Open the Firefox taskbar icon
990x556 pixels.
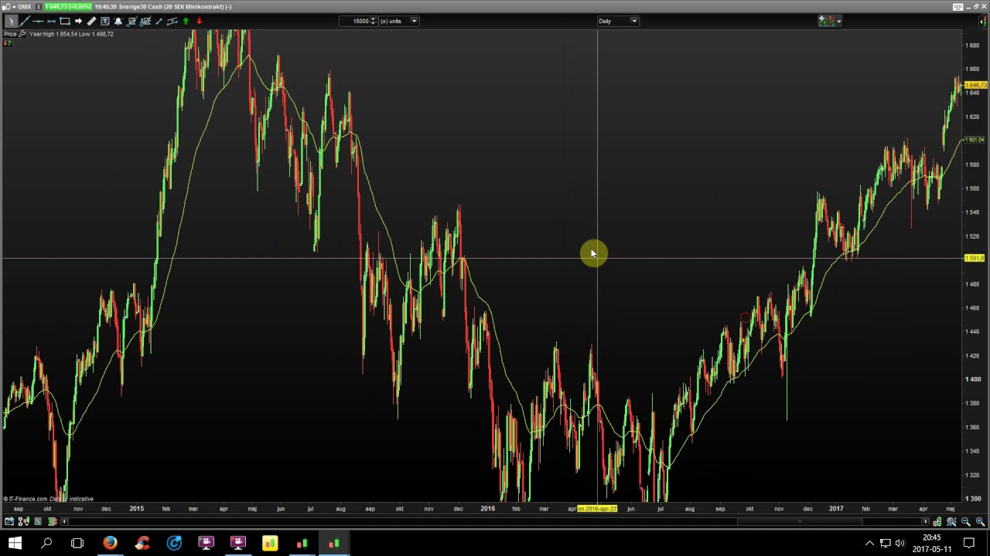coord(110,543)
